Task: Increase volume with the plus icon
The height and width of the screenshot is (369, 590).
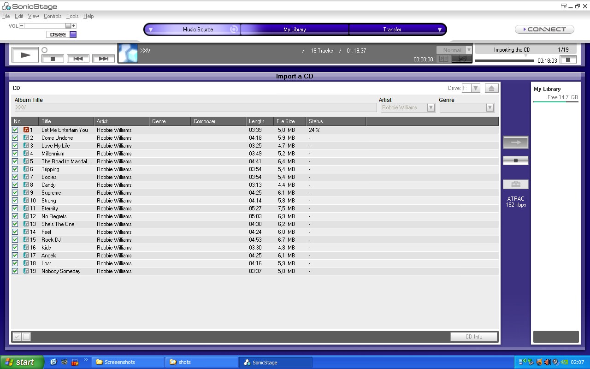Action: (x=74, y=26)
